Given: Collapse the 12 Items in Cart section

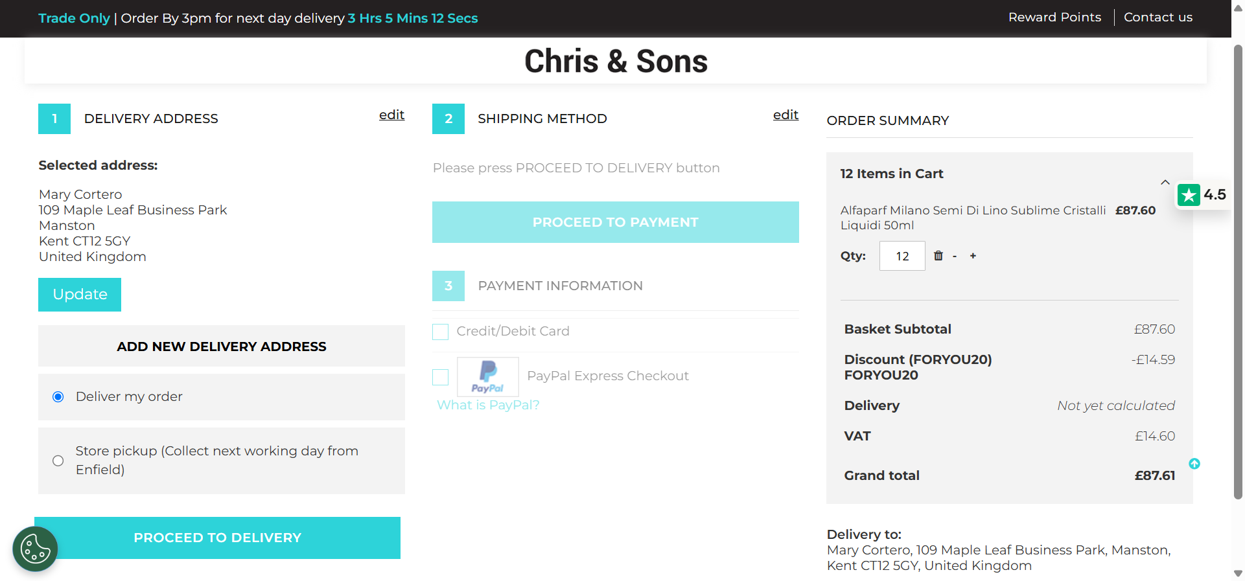Looking at the screenshot, I should click(x=1165, y=182).
